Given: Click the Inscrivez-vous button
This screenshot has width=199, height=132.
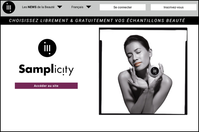Looking at the screenshot, I should [173, 7].
